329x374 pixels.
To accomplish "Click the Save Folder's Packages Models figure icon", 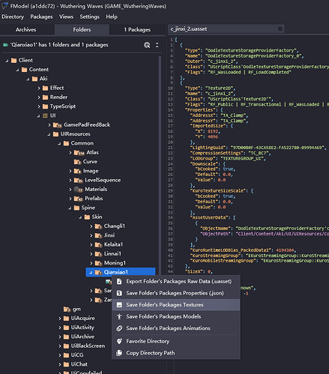I will coord(119,316).
